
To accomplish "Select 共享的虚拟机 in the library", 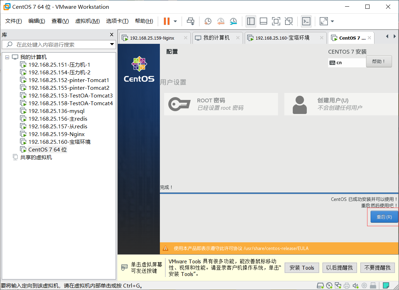I will click(x=36, y=157).
